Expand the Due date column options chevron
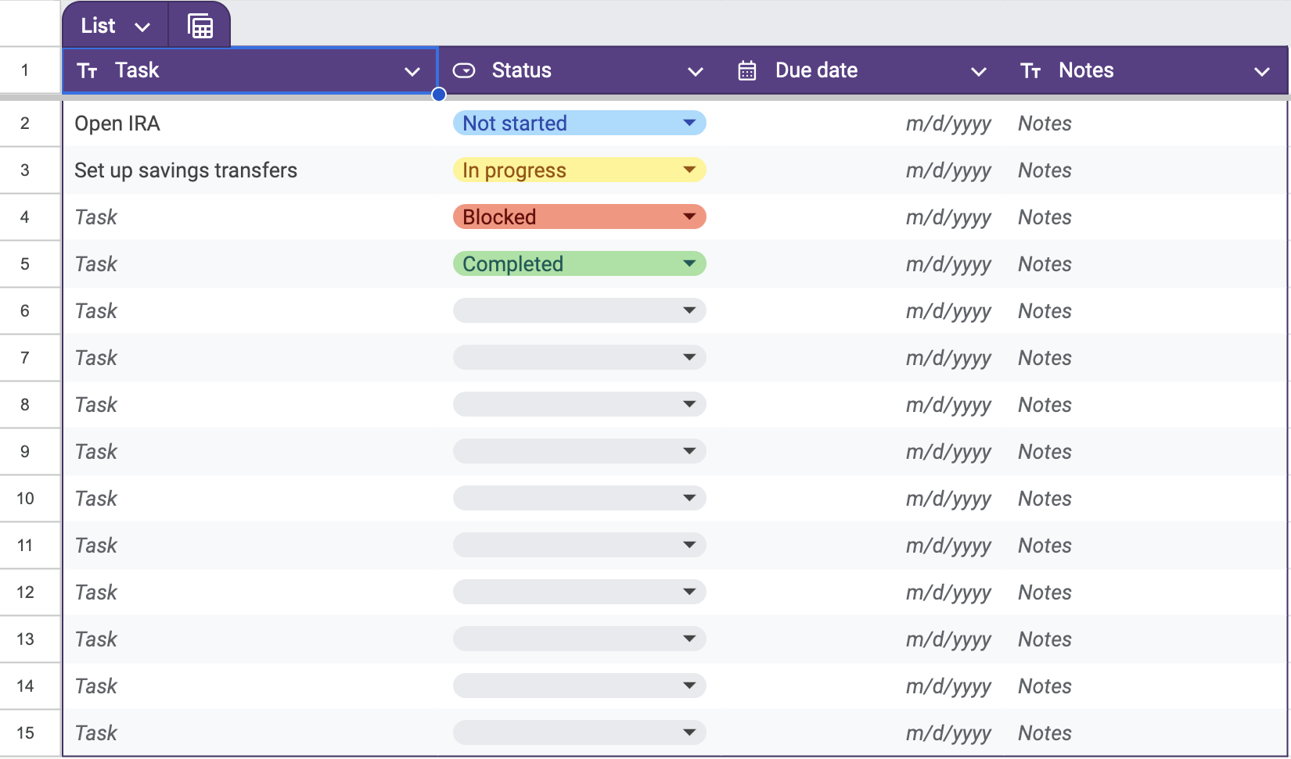Image resolution: width=1291 pixels, height=759 pixels. (978, 72)
